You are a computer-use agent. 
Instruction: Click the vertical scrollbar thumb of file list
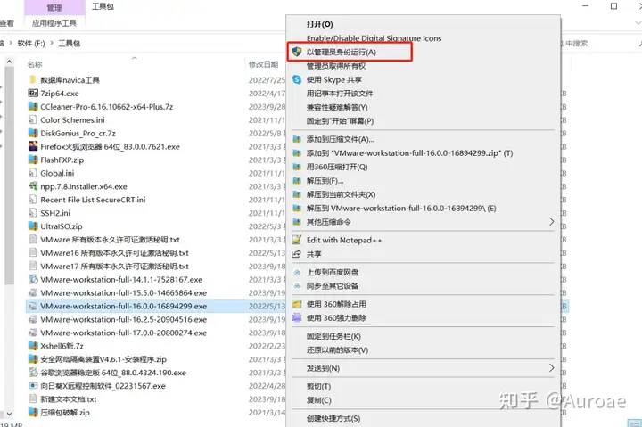point(9,176)
